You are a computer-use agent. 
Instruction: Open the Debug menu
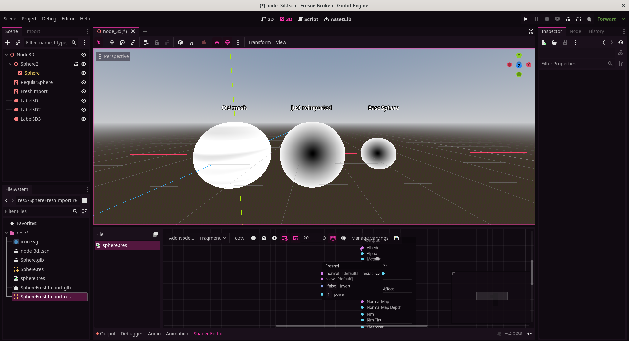coord(49,19)
